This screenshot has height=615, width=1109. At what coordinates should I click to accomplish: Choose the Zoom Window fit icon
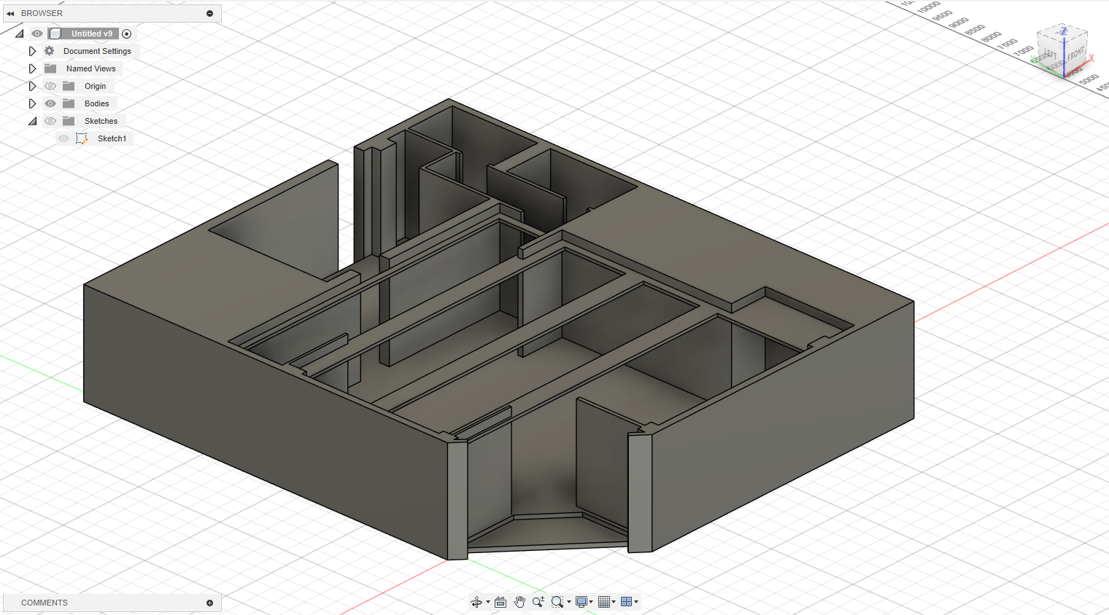tap(557, 602)
